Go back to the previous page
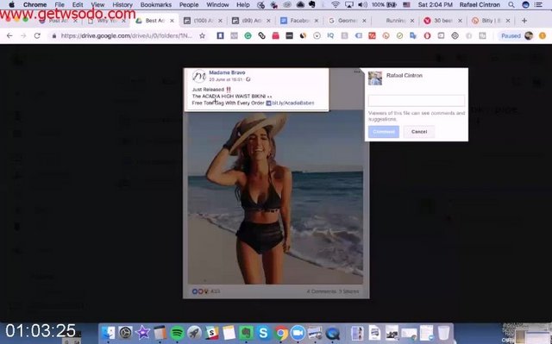This screenshot has width=552, height=344. click(9, 35)
